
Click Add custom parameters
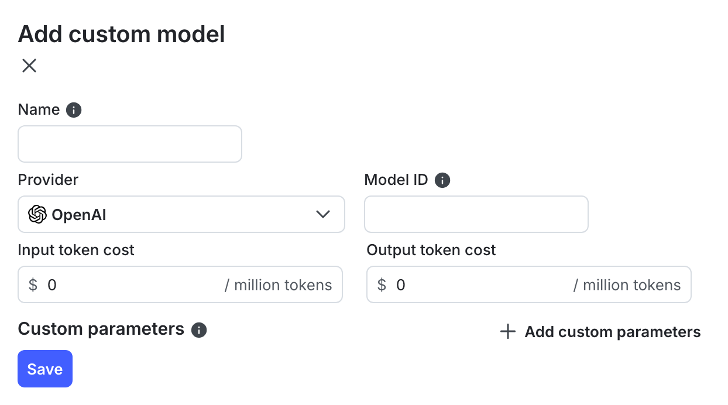612,332
